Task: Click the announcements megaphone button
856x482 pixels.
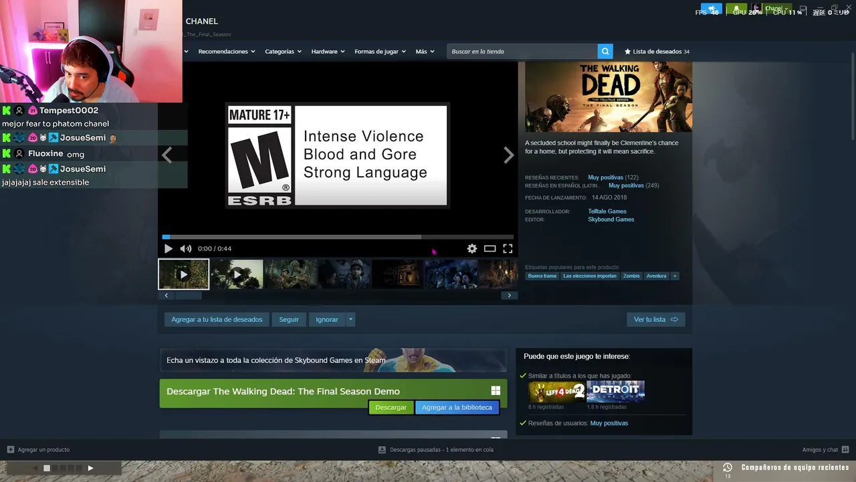Action: point(712,9)
